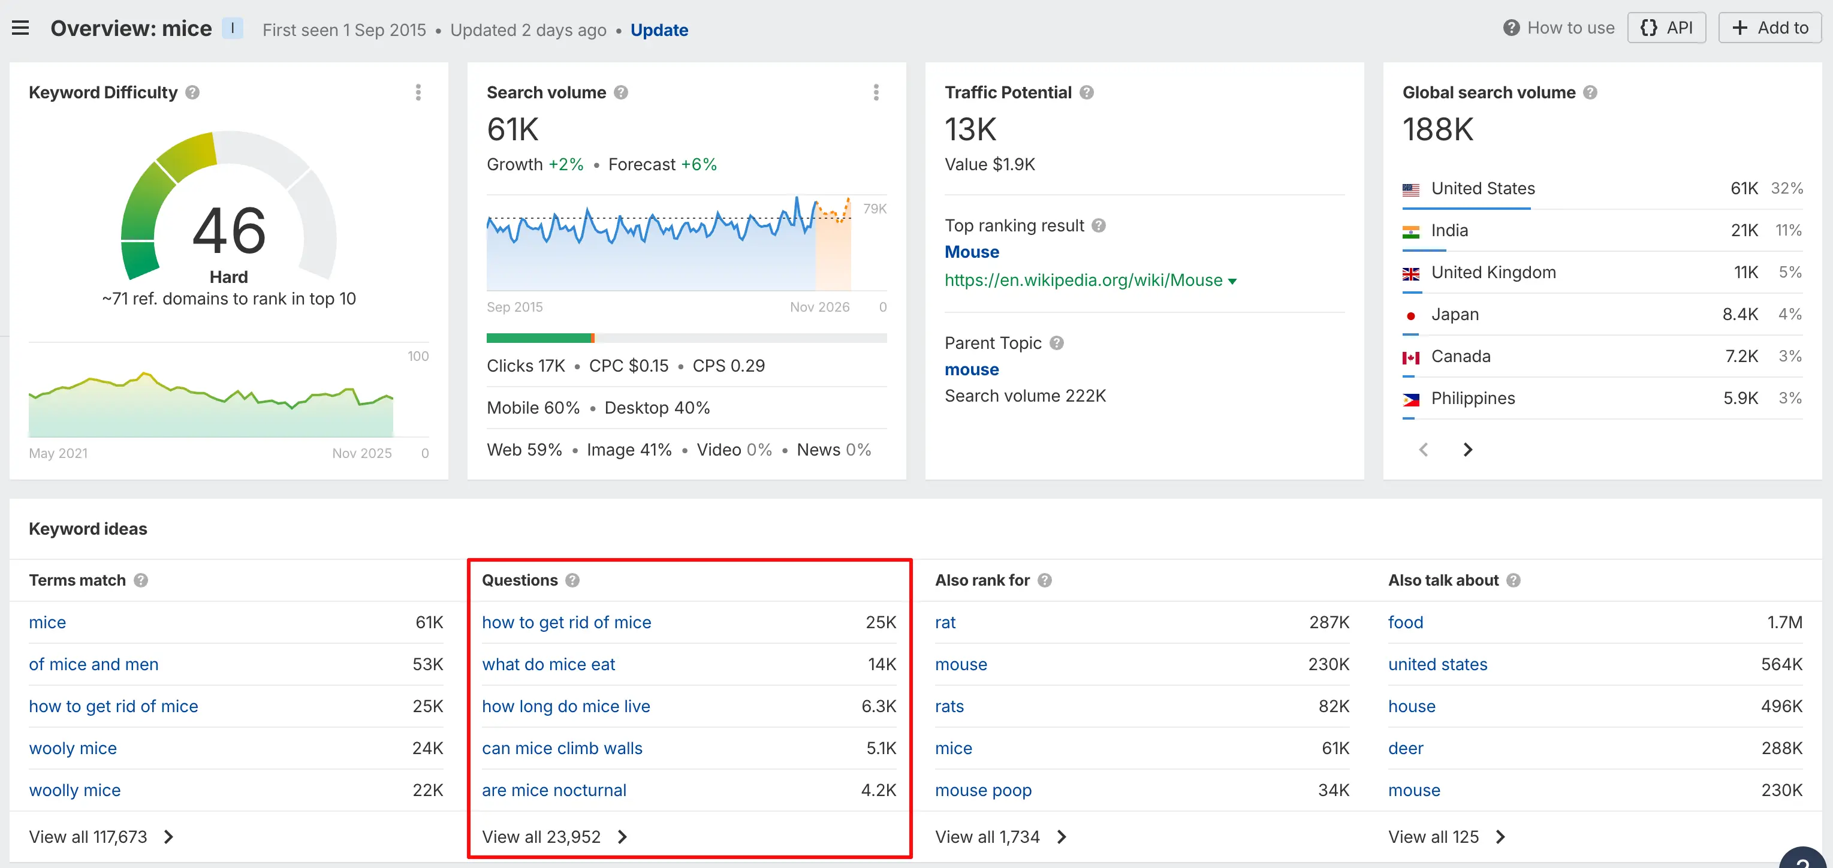Click the United States flag icon
Viewport: 1833px width, 868px height.
[1410, 190]
